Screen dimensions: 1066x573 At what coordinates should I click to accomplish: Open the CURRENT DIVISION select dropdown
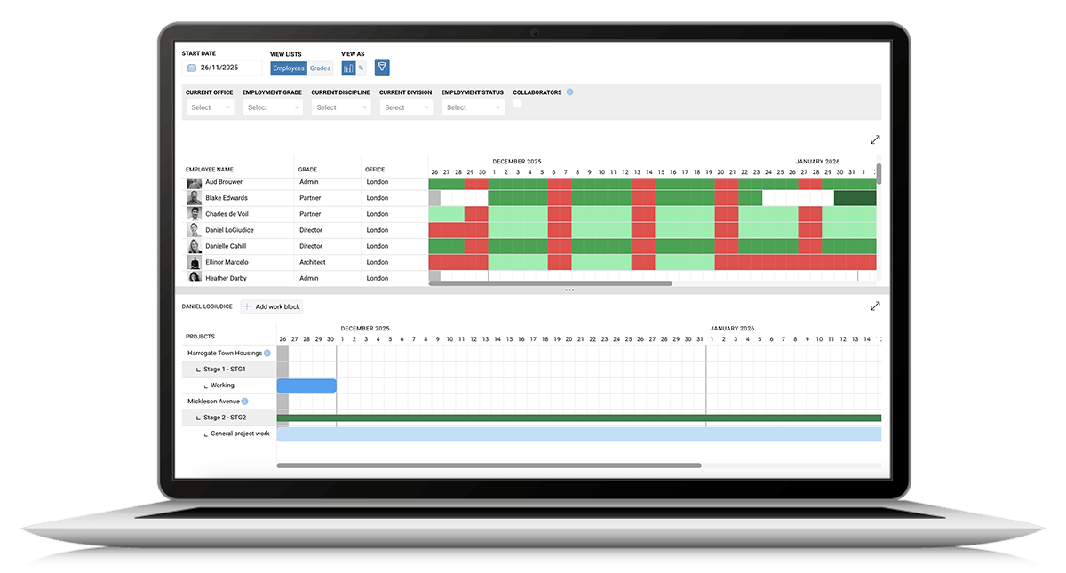tap(406, 107)
